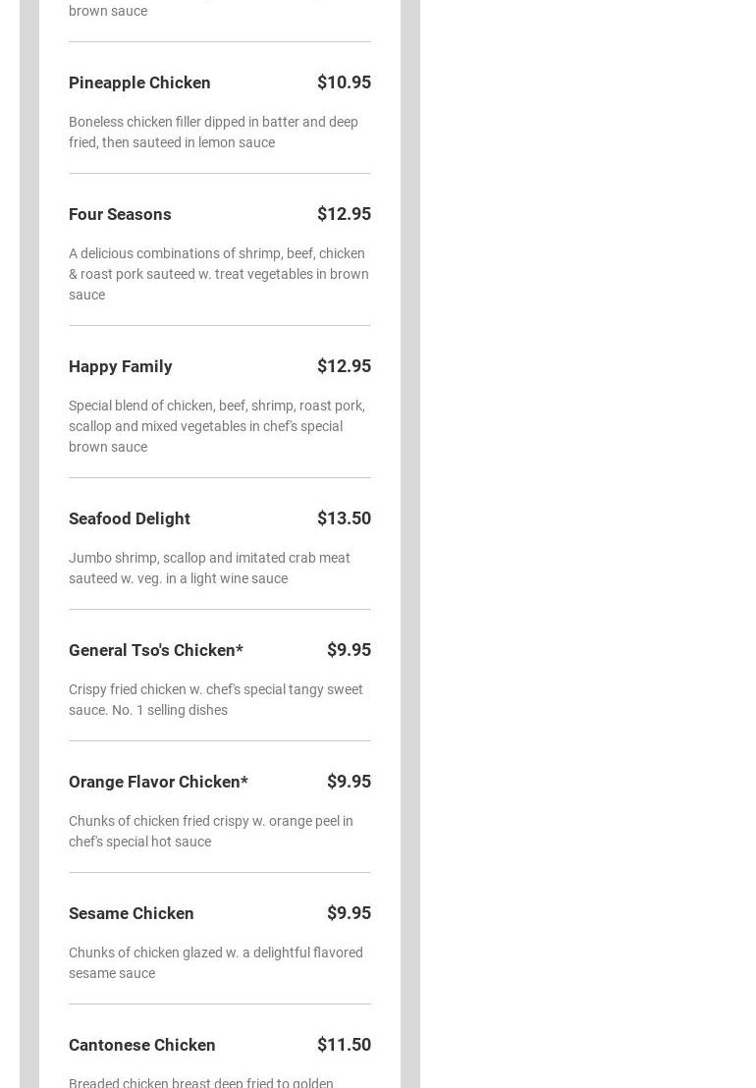Open the Happy Family menu item
The height and width of the screenshot is (1088, 756).
pos(121,366)
